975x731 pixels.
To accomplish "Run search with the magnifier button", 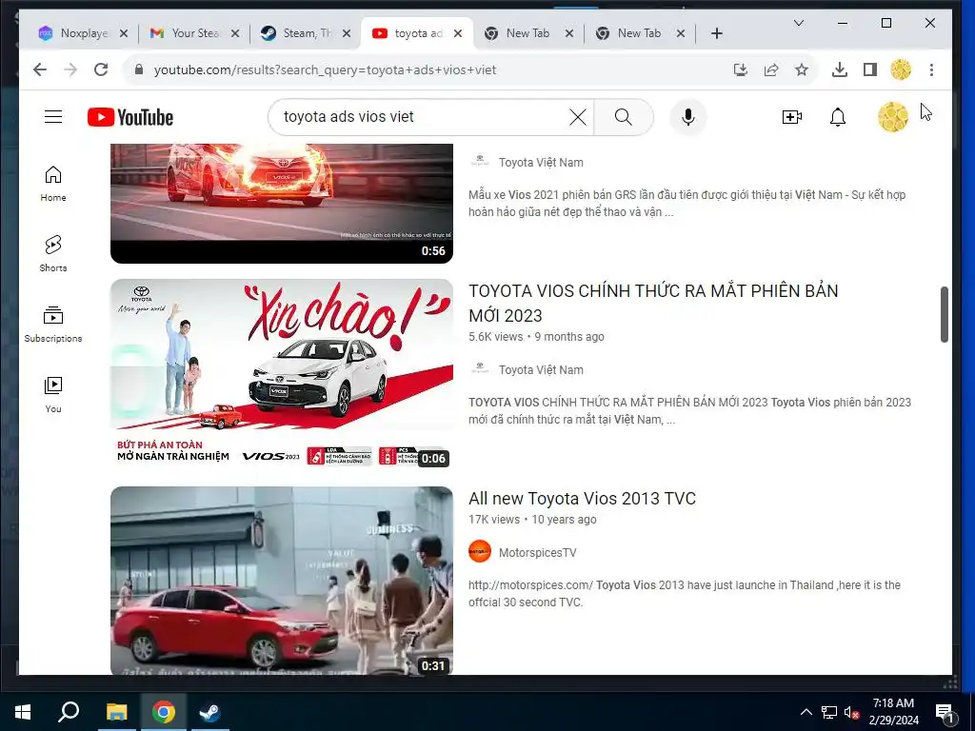I will [623, 117].
